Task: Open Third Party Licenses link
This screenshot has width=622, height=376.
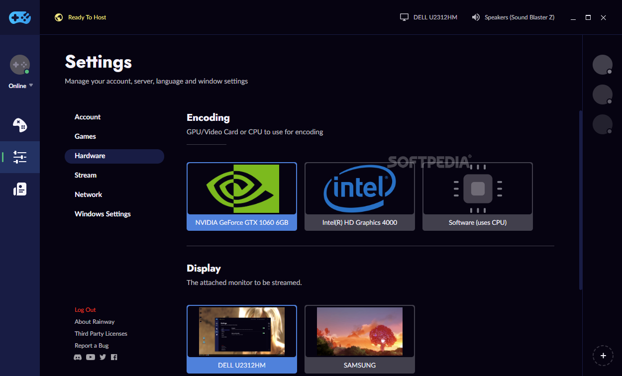Action: click(x=101, y=334)
